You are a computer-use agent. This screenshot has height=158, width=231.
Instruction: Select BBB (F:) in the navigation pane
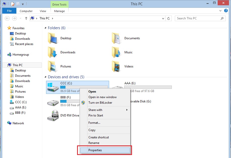click(x=20, y=113)
